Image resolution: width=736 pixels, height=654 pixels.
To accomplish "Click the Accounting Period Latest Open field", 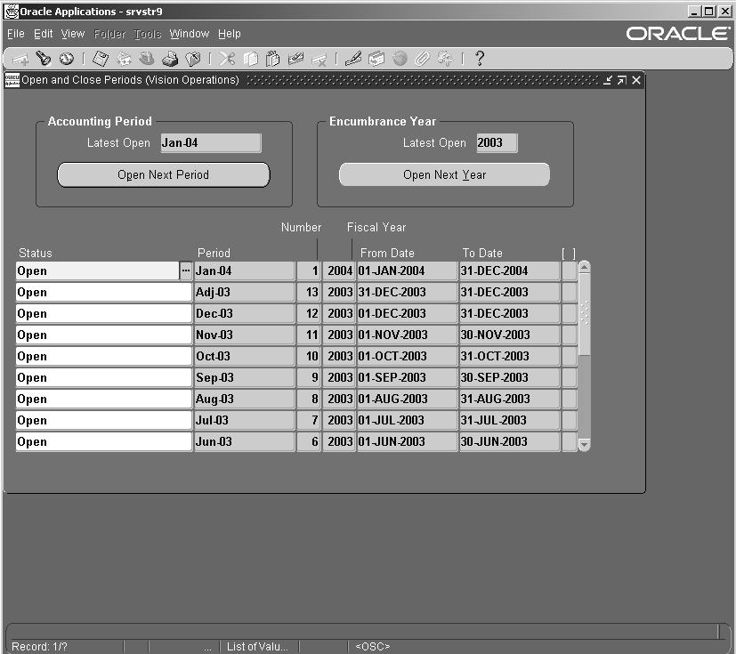I will (x=211, y=143).
